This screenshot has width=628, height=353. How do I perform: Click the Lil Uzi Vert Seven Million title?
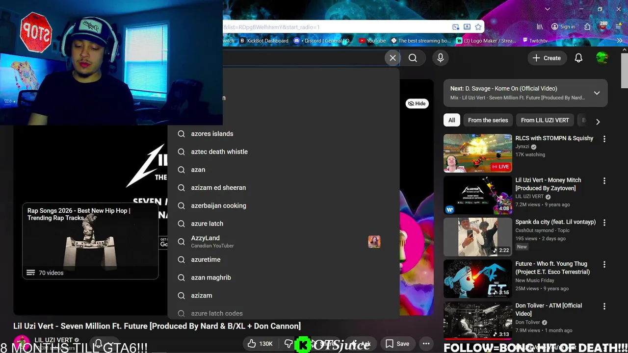[157, 326]
